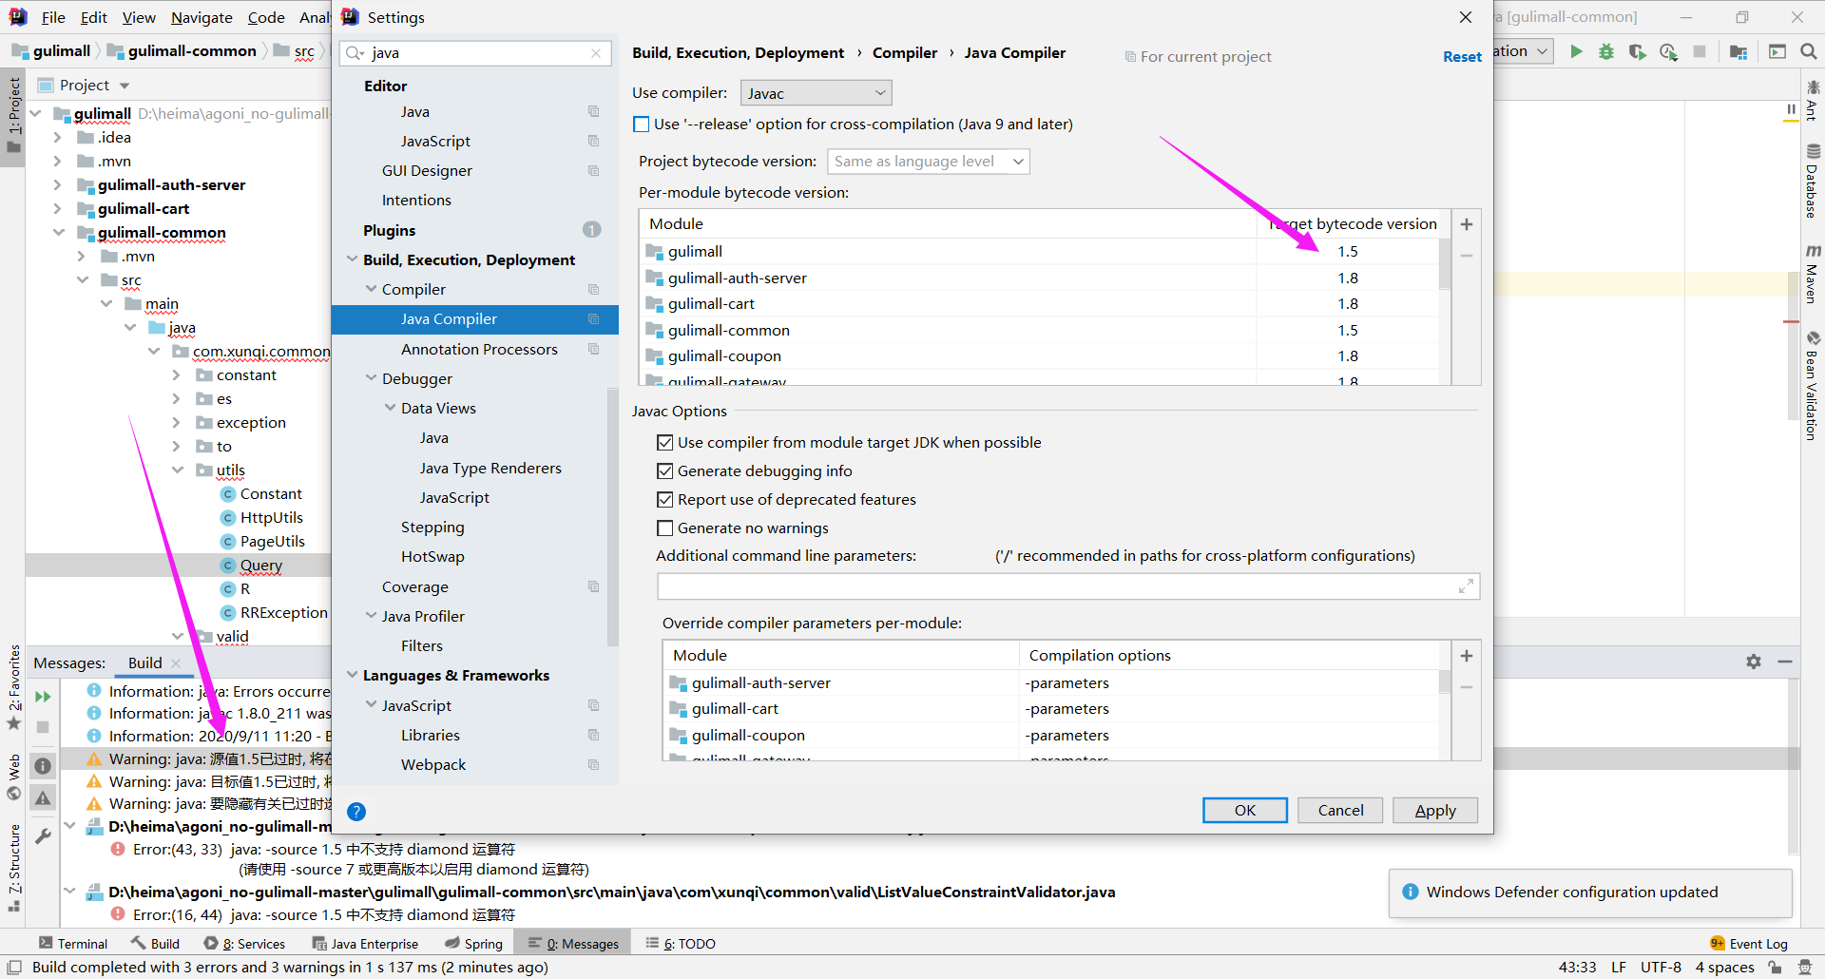Click the settings search input field
The height and width of the screenshot is (979, 1825).
click(x=475, y=53)
